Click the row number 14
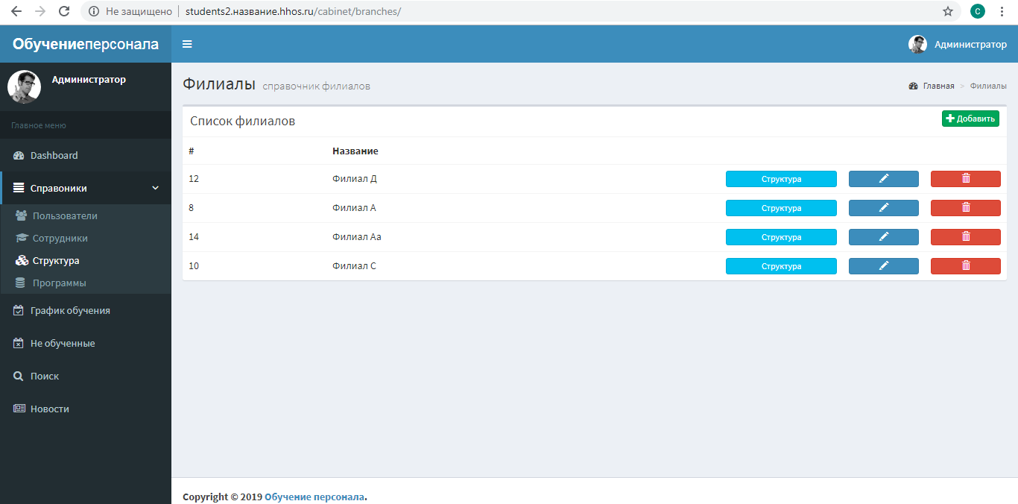 click(x=194, y=237)
